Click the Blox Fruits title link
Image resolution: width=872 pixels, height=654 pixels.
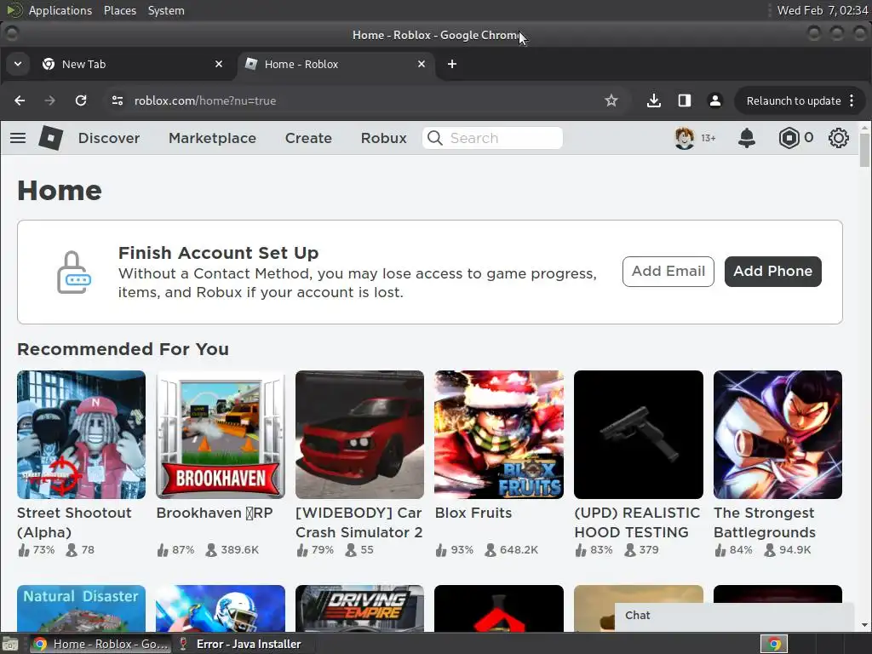coord(473,513)
